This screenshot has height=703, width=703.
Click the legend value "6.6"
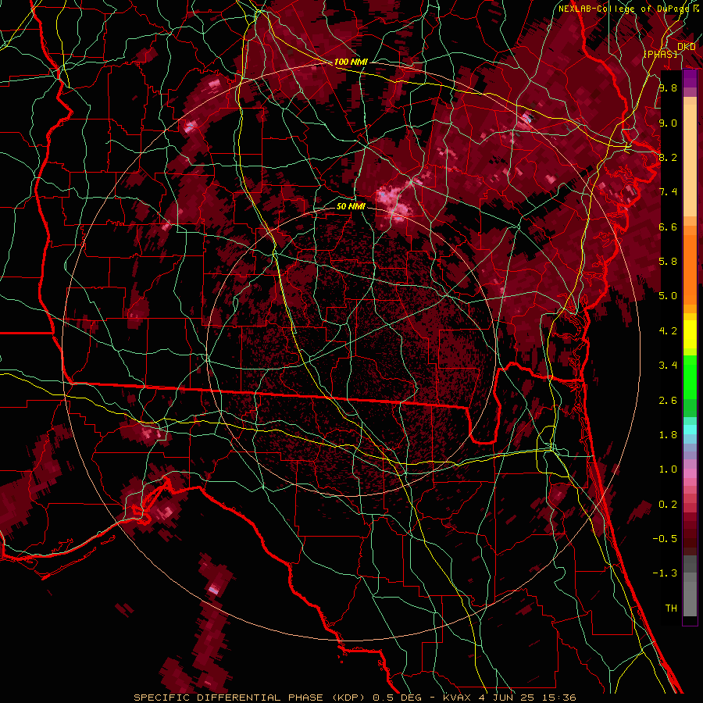pos(668,227)
